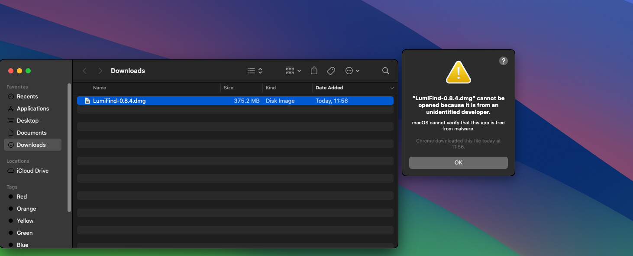Viewport: 633px width, 256px height.
Task: Click the Finder window minimize button
Action: (19, 71)
